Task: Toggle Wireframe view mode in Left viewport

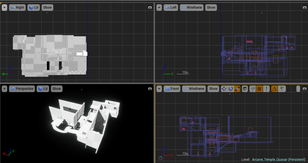Action: pos(191,8)
